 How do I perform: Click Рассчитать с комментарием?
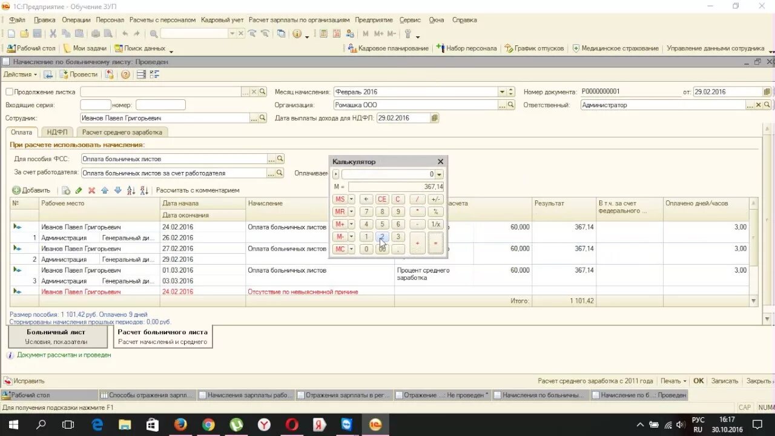(x=197, y=190)
